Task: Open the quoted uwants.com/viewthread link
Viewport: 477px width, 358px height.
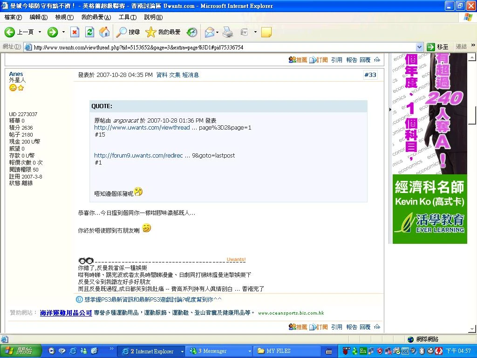Action: tap(142, 128)
